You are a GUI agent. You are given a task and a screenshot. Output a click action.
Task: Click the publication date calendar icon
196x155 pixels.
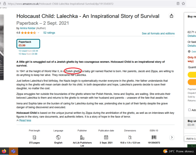coord(106,137)
